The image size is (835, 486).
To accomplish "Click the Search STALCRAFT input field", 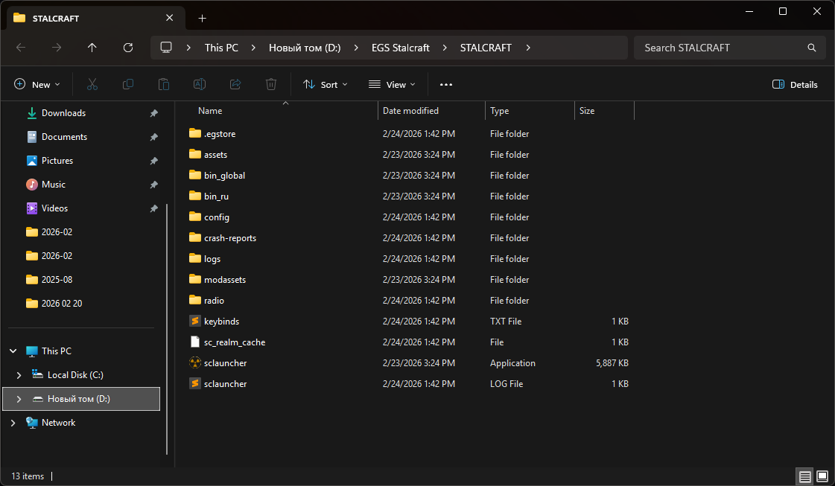I will 719,48.
